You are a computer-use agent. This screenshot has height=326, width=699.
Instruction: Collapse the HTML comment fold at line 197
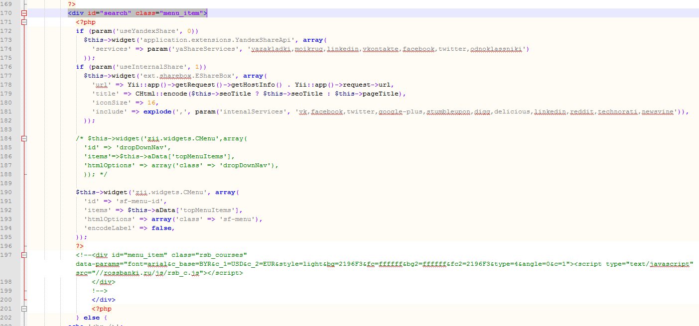point(24,255)
